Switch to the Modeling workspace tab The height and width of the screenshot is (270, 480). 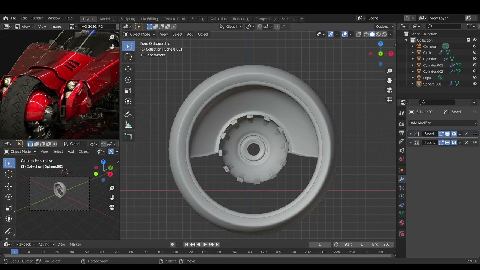tap(107, 19)
